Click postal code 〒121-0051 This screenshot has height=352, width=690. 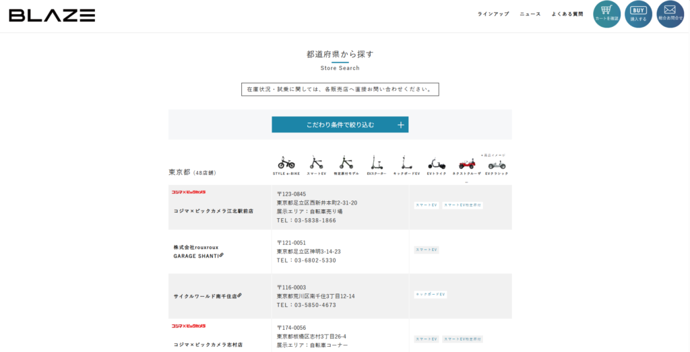tap(291, 243)
